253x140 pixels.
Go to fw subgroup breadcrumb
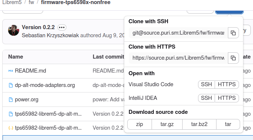click(31, 3)
